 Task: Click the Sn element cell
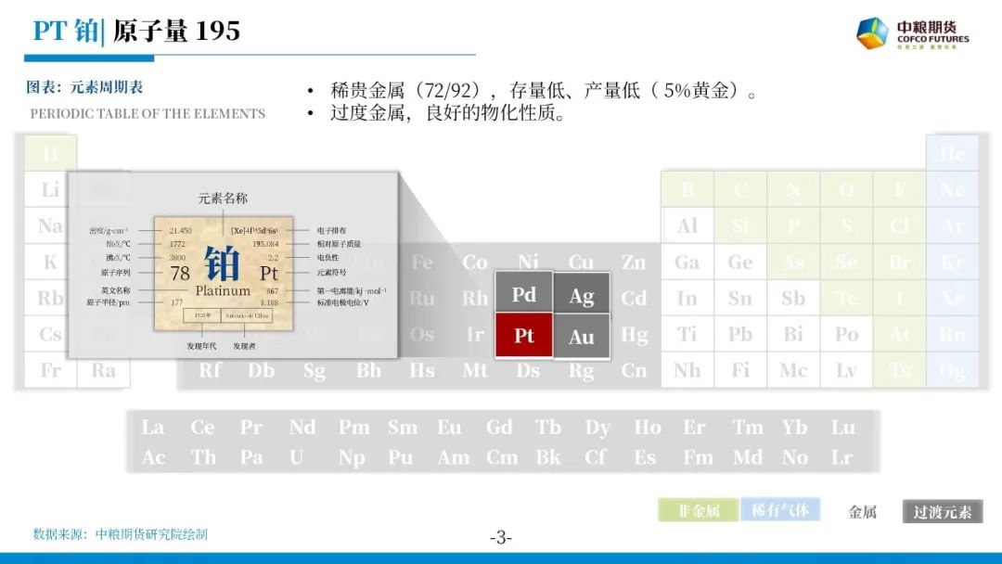(x=740, y=299)
